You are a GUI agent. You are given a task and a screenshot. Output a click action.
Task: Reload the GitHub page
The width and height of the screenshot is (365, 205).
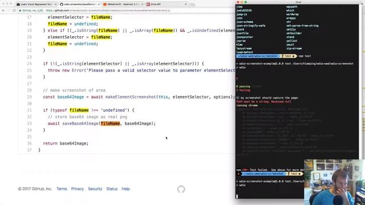(x=14, y=10)
